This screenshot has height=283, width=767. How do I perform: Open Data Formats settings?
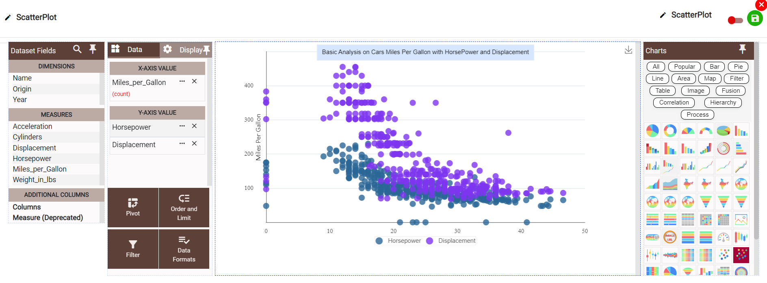click(184, 249)
